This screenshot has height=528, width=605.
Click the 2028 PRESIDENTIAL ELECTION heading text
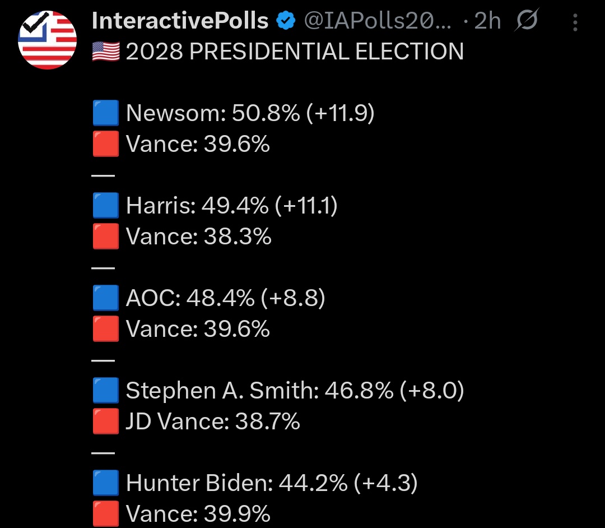pos(295,52)
